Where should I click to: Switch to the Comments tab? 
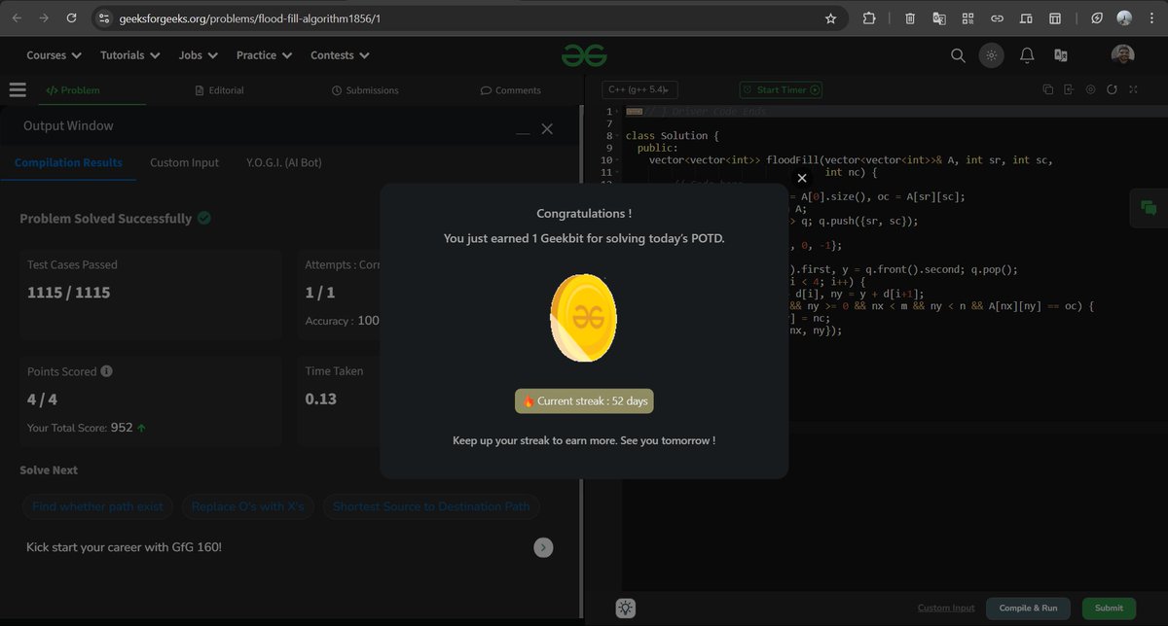coord(510,90)
